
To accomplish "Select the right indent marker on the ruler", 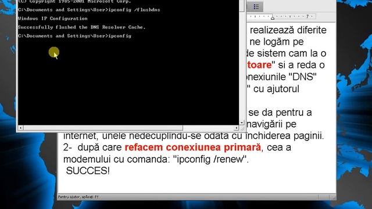I will click(x=273, y=17).
